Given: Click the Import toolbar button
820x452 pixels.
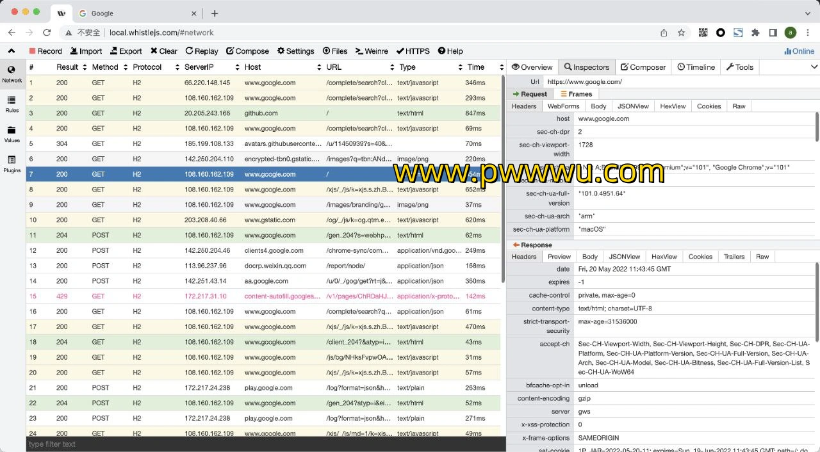Looking at the screenshot, I should [86, 51].
